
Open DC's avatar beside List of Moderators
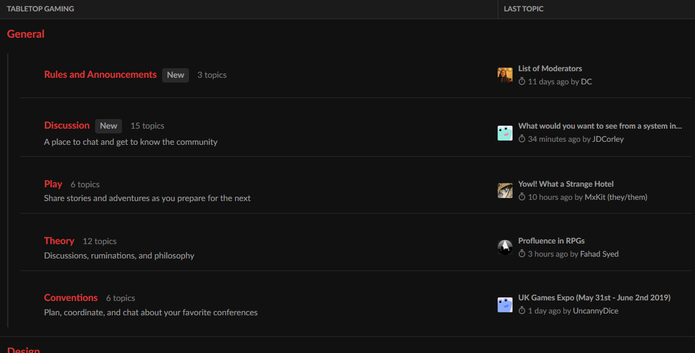click(x=505, y=75)
